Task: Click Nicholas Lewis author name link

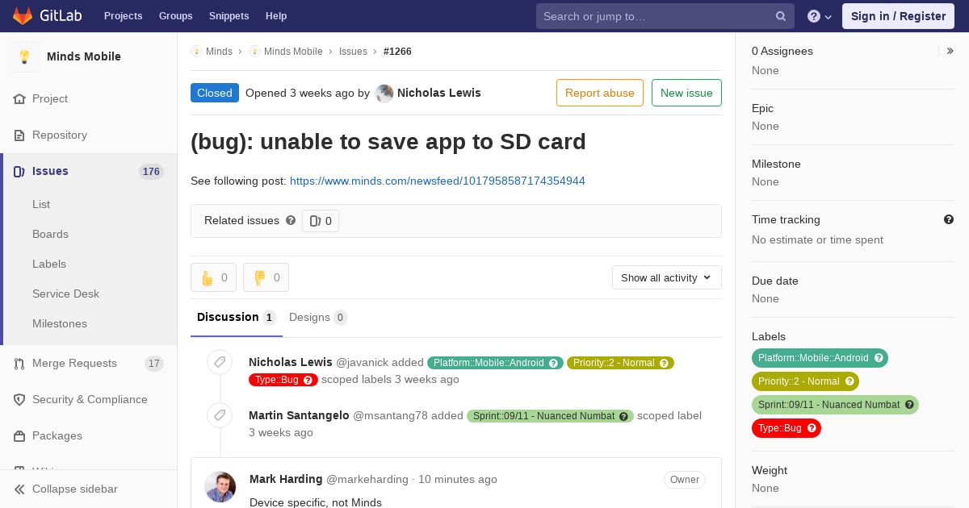Action: tap(439, 93)
